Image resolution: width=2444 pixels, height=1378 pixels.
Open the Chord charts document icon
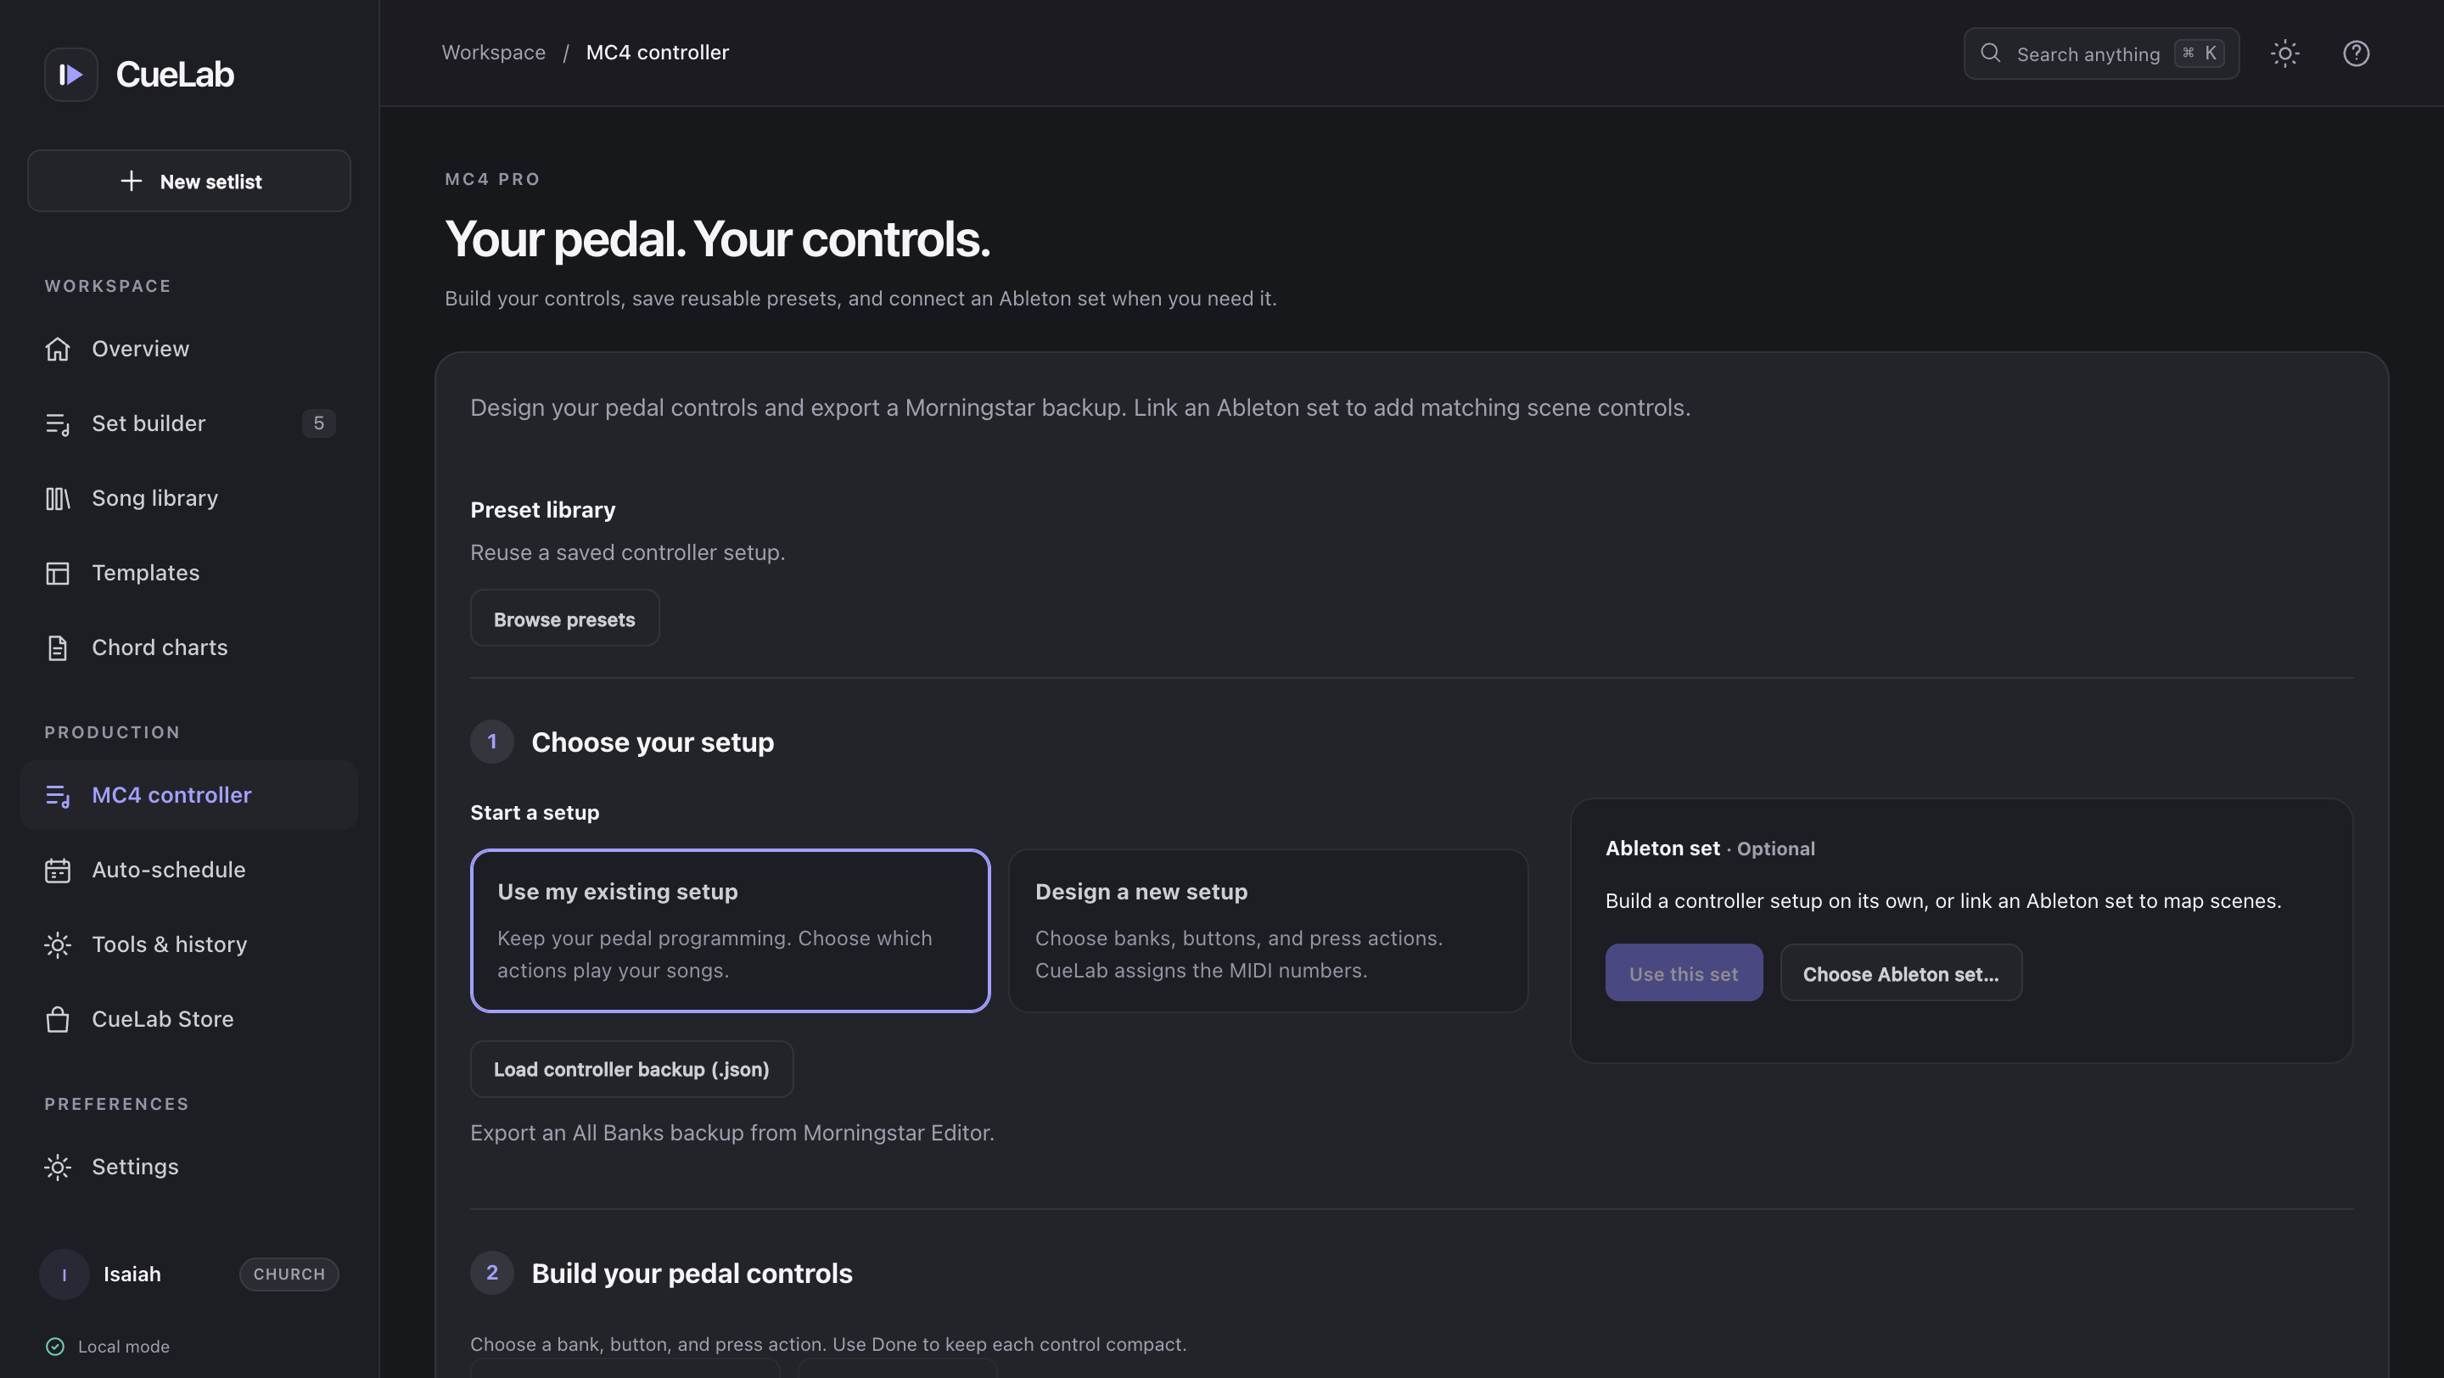click(58, 647)
